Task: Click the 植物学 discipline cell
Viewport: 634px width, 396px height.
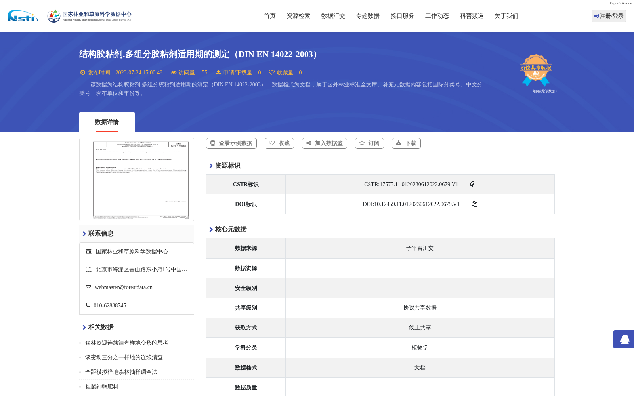Action: click(420, 348)
